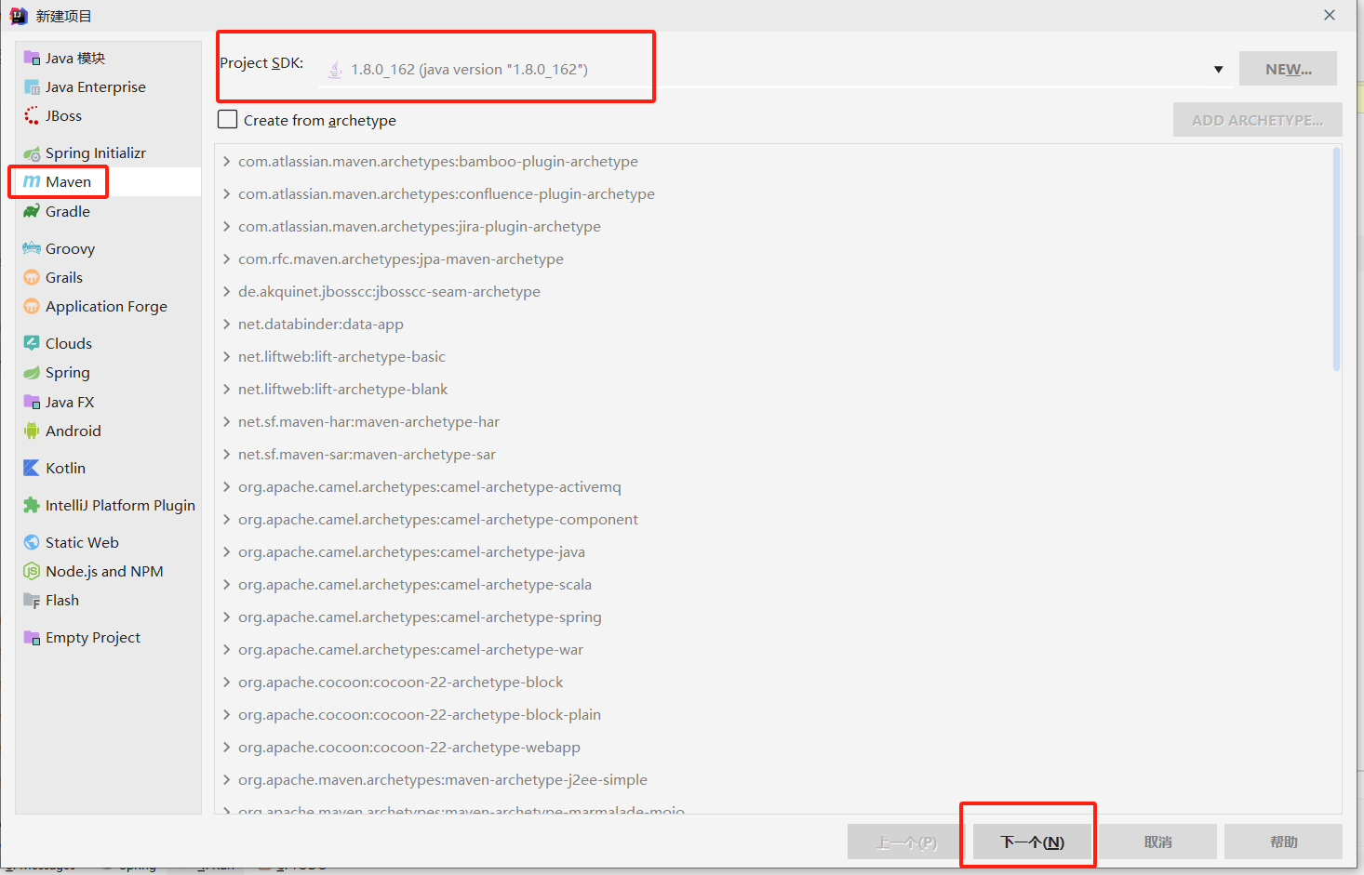
Task: Click the Empty Project folder icon
Action: pyautogui.click(x=32, y=638)
